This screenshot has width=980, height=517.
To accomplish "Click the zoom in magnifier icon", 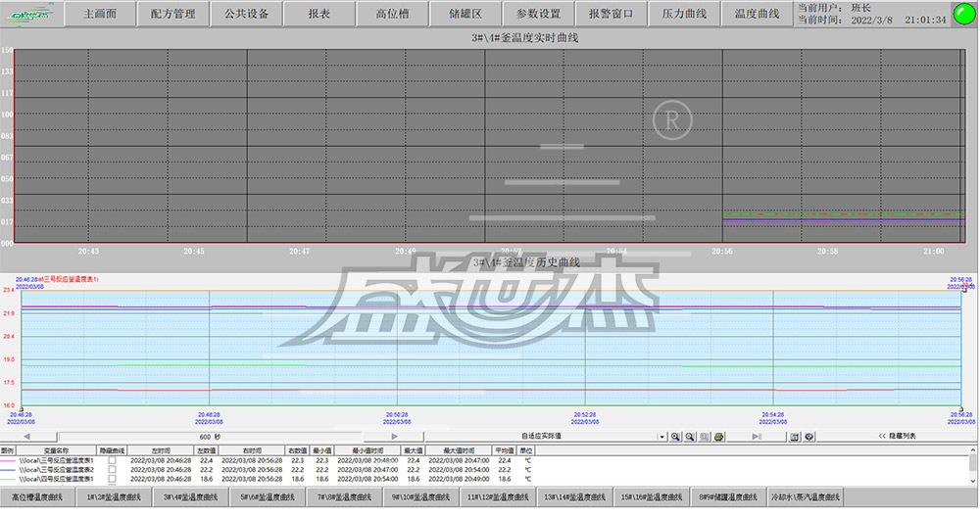I will coord(676,437).
